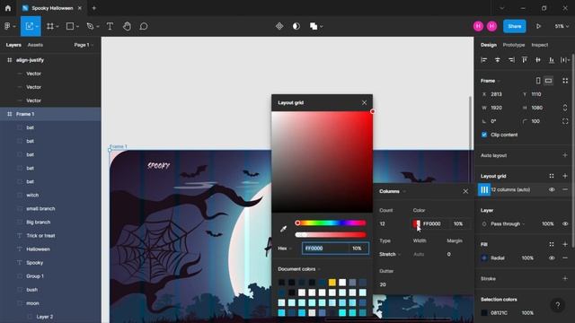Open the Columns grid type dropdown
Viewport: 575px width, 323px height.
(393, 191)
